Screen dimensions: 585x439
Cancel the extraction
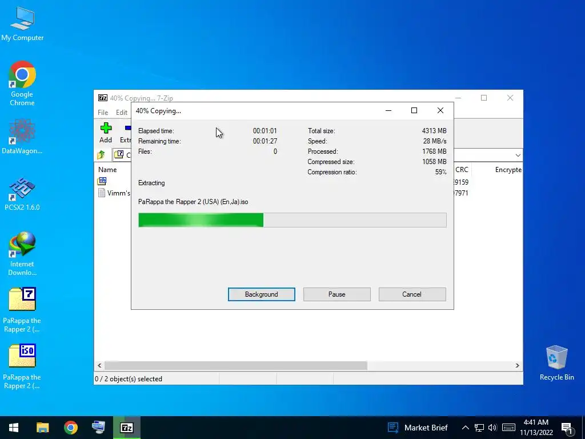412,294
